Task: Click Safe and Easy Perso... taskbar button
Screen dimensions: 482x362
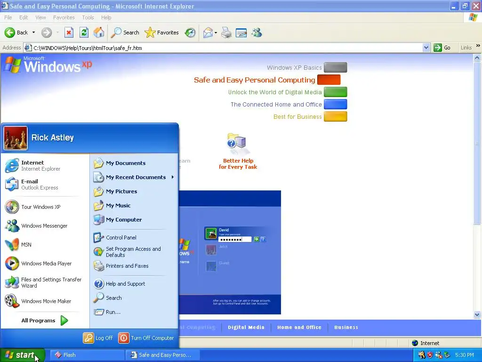Action: [x=162, y=355]
